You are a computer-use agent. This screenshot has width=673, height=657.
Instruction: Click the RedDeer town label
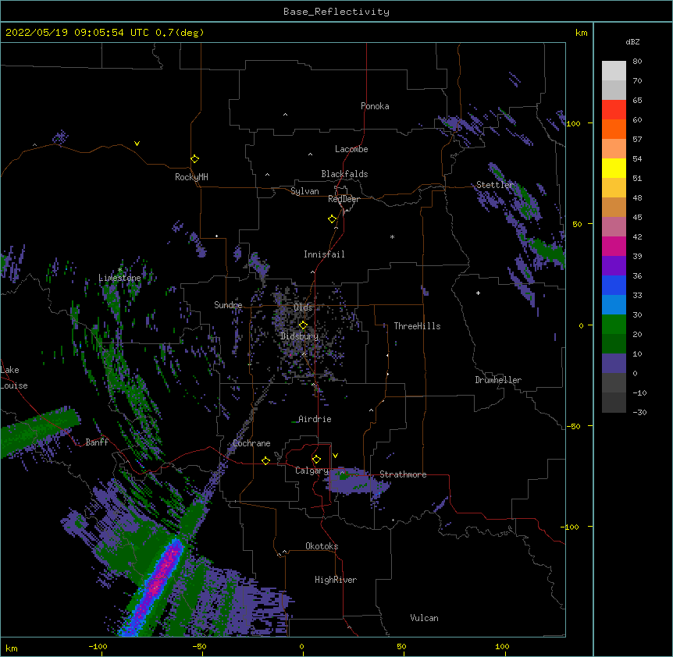pos(344,199)
